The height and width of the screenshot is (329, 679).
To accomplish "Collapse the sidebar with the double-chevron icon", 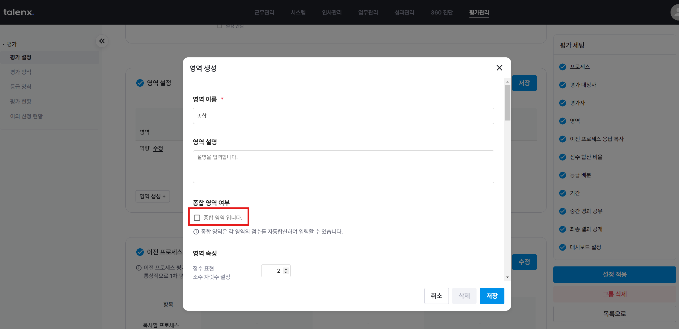I will [x=102, y=41].
